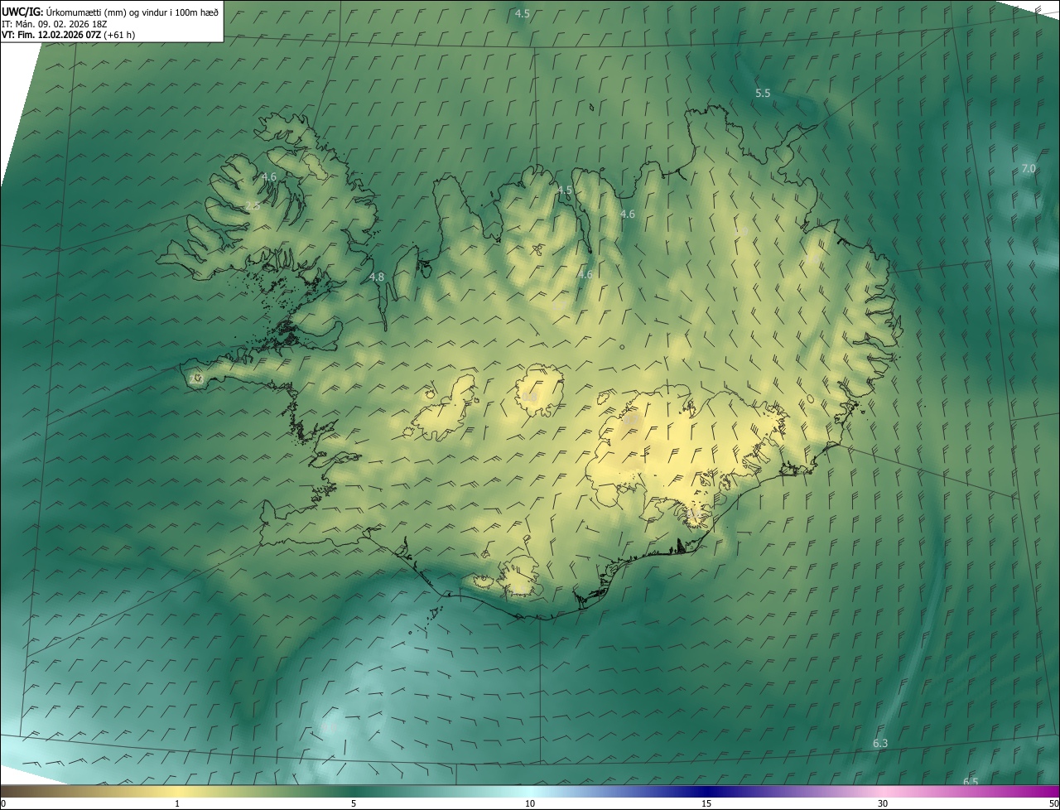Click the "10" tick on the color scale
The height and width of the screenshot is (810, 1060).
530,803
